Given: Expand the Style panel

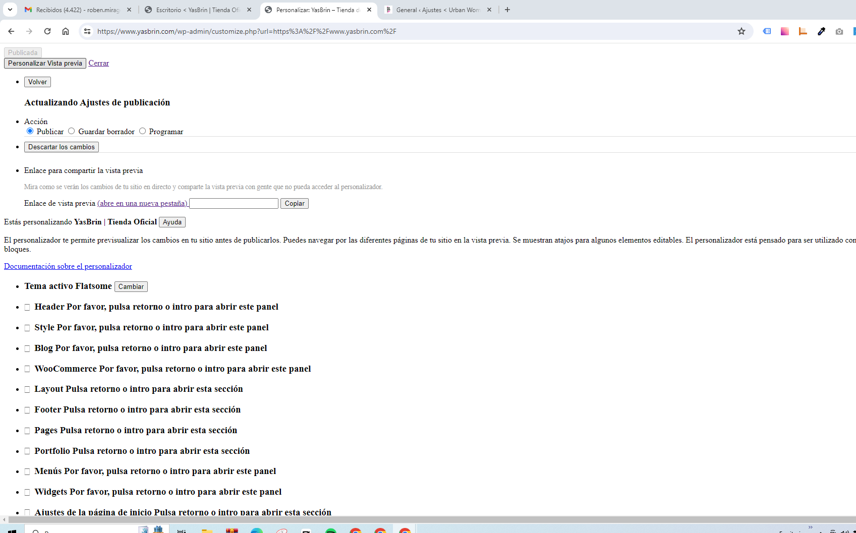Looking at the screenshot, I should click(151, 327).
